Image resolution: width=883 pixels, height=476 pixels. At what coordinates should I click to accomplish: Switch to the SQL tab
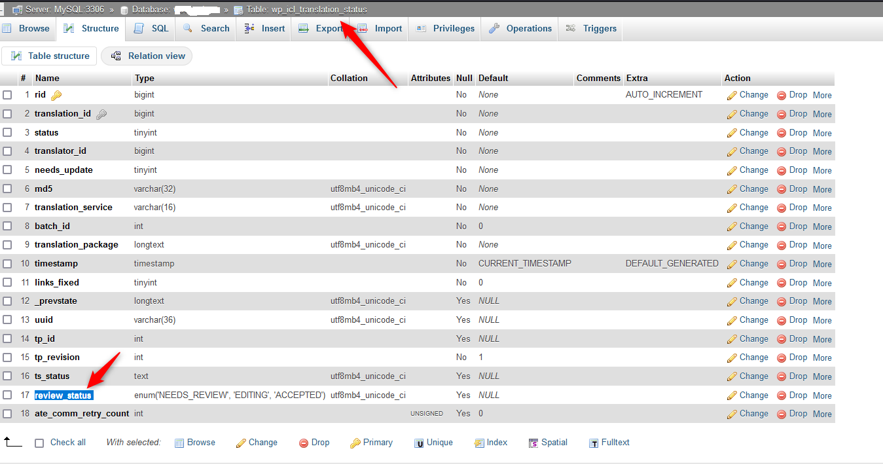151,29
